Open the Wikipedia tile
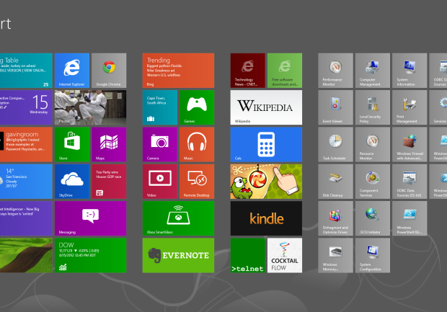 pos(266,107)
